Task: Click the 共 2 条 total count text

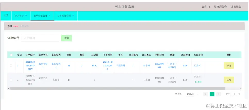Action: (x=178, y=94)
